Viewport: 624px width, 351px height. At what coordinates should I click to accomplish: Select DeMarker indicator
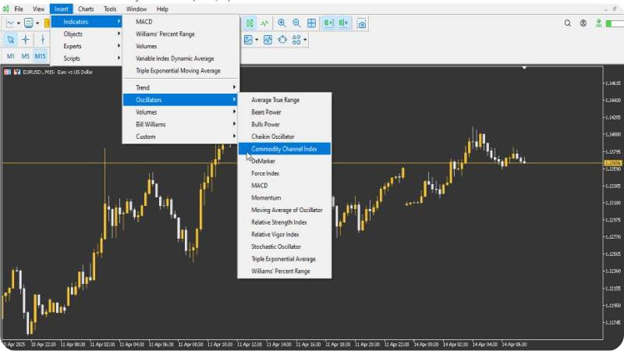click(x=285, y=161)
